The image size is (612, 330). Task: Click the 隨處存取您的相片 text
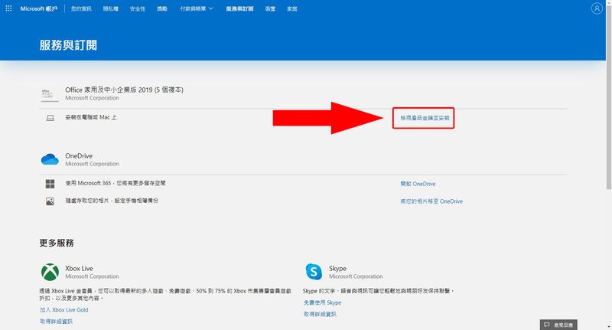pos(112,201)
